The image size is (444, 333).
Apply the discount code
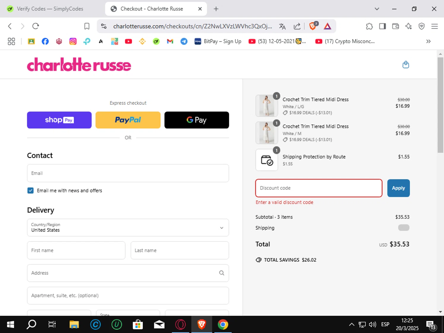398,188
